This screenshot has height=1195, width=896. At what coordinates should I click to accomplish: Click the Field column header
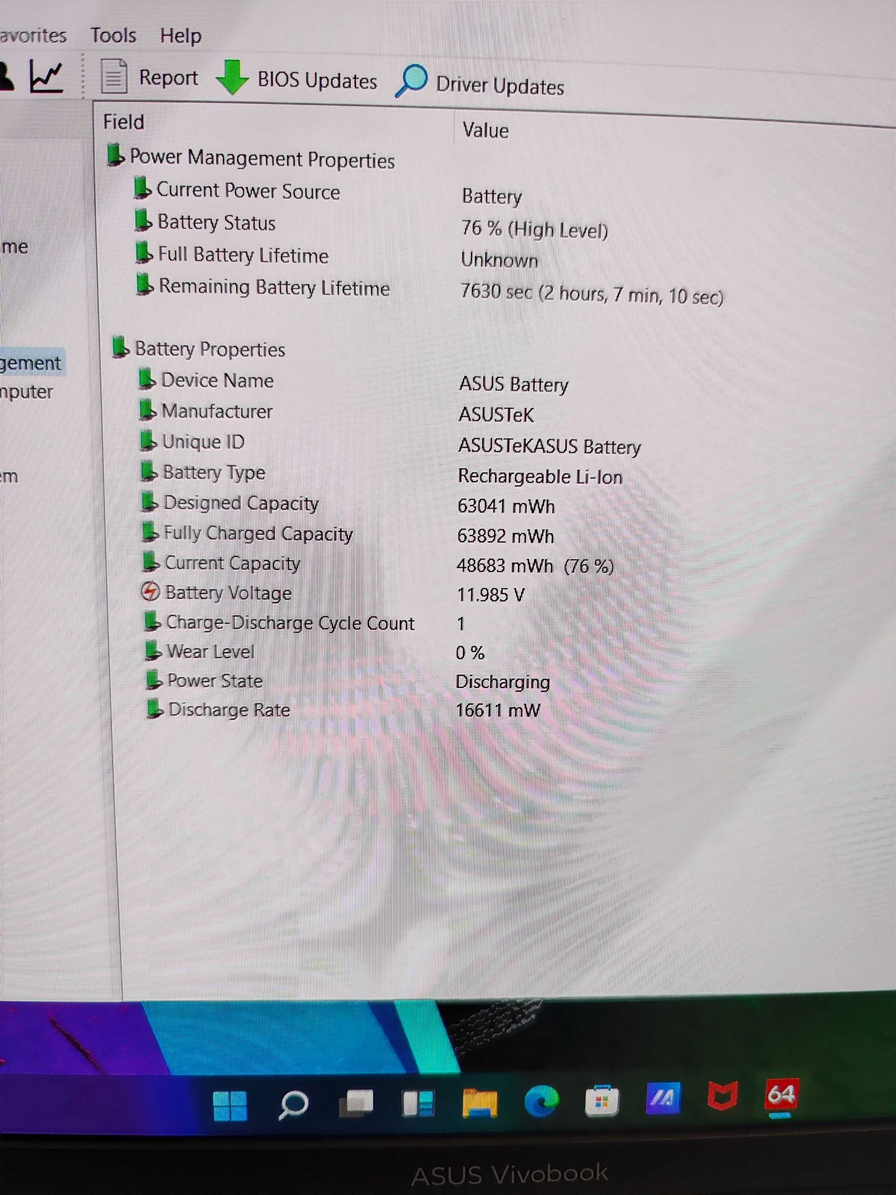124,122
